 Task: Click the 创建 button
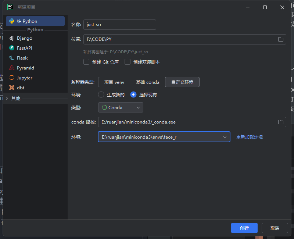pyautogui.click(x=244, y=228)
